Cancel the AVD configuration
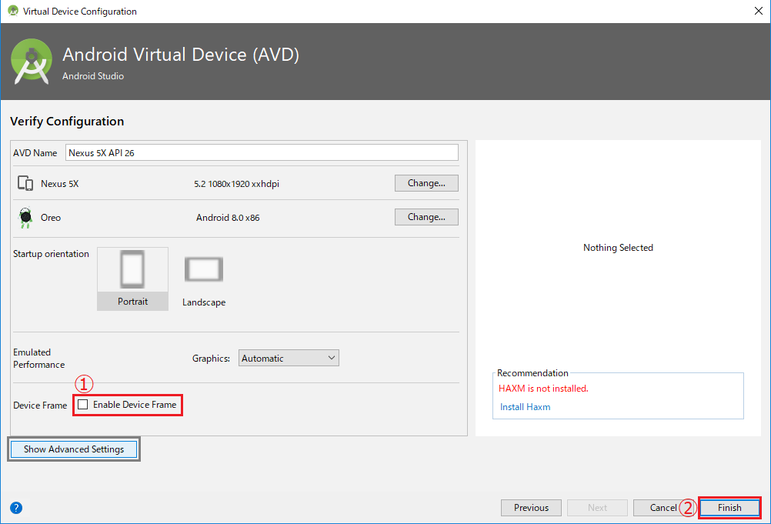Screen dimensions: 771x524 (x=664, y=507)
